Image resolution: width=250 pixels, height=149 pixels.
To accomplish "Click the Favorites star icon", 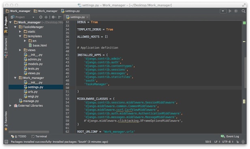I will 6,129.
